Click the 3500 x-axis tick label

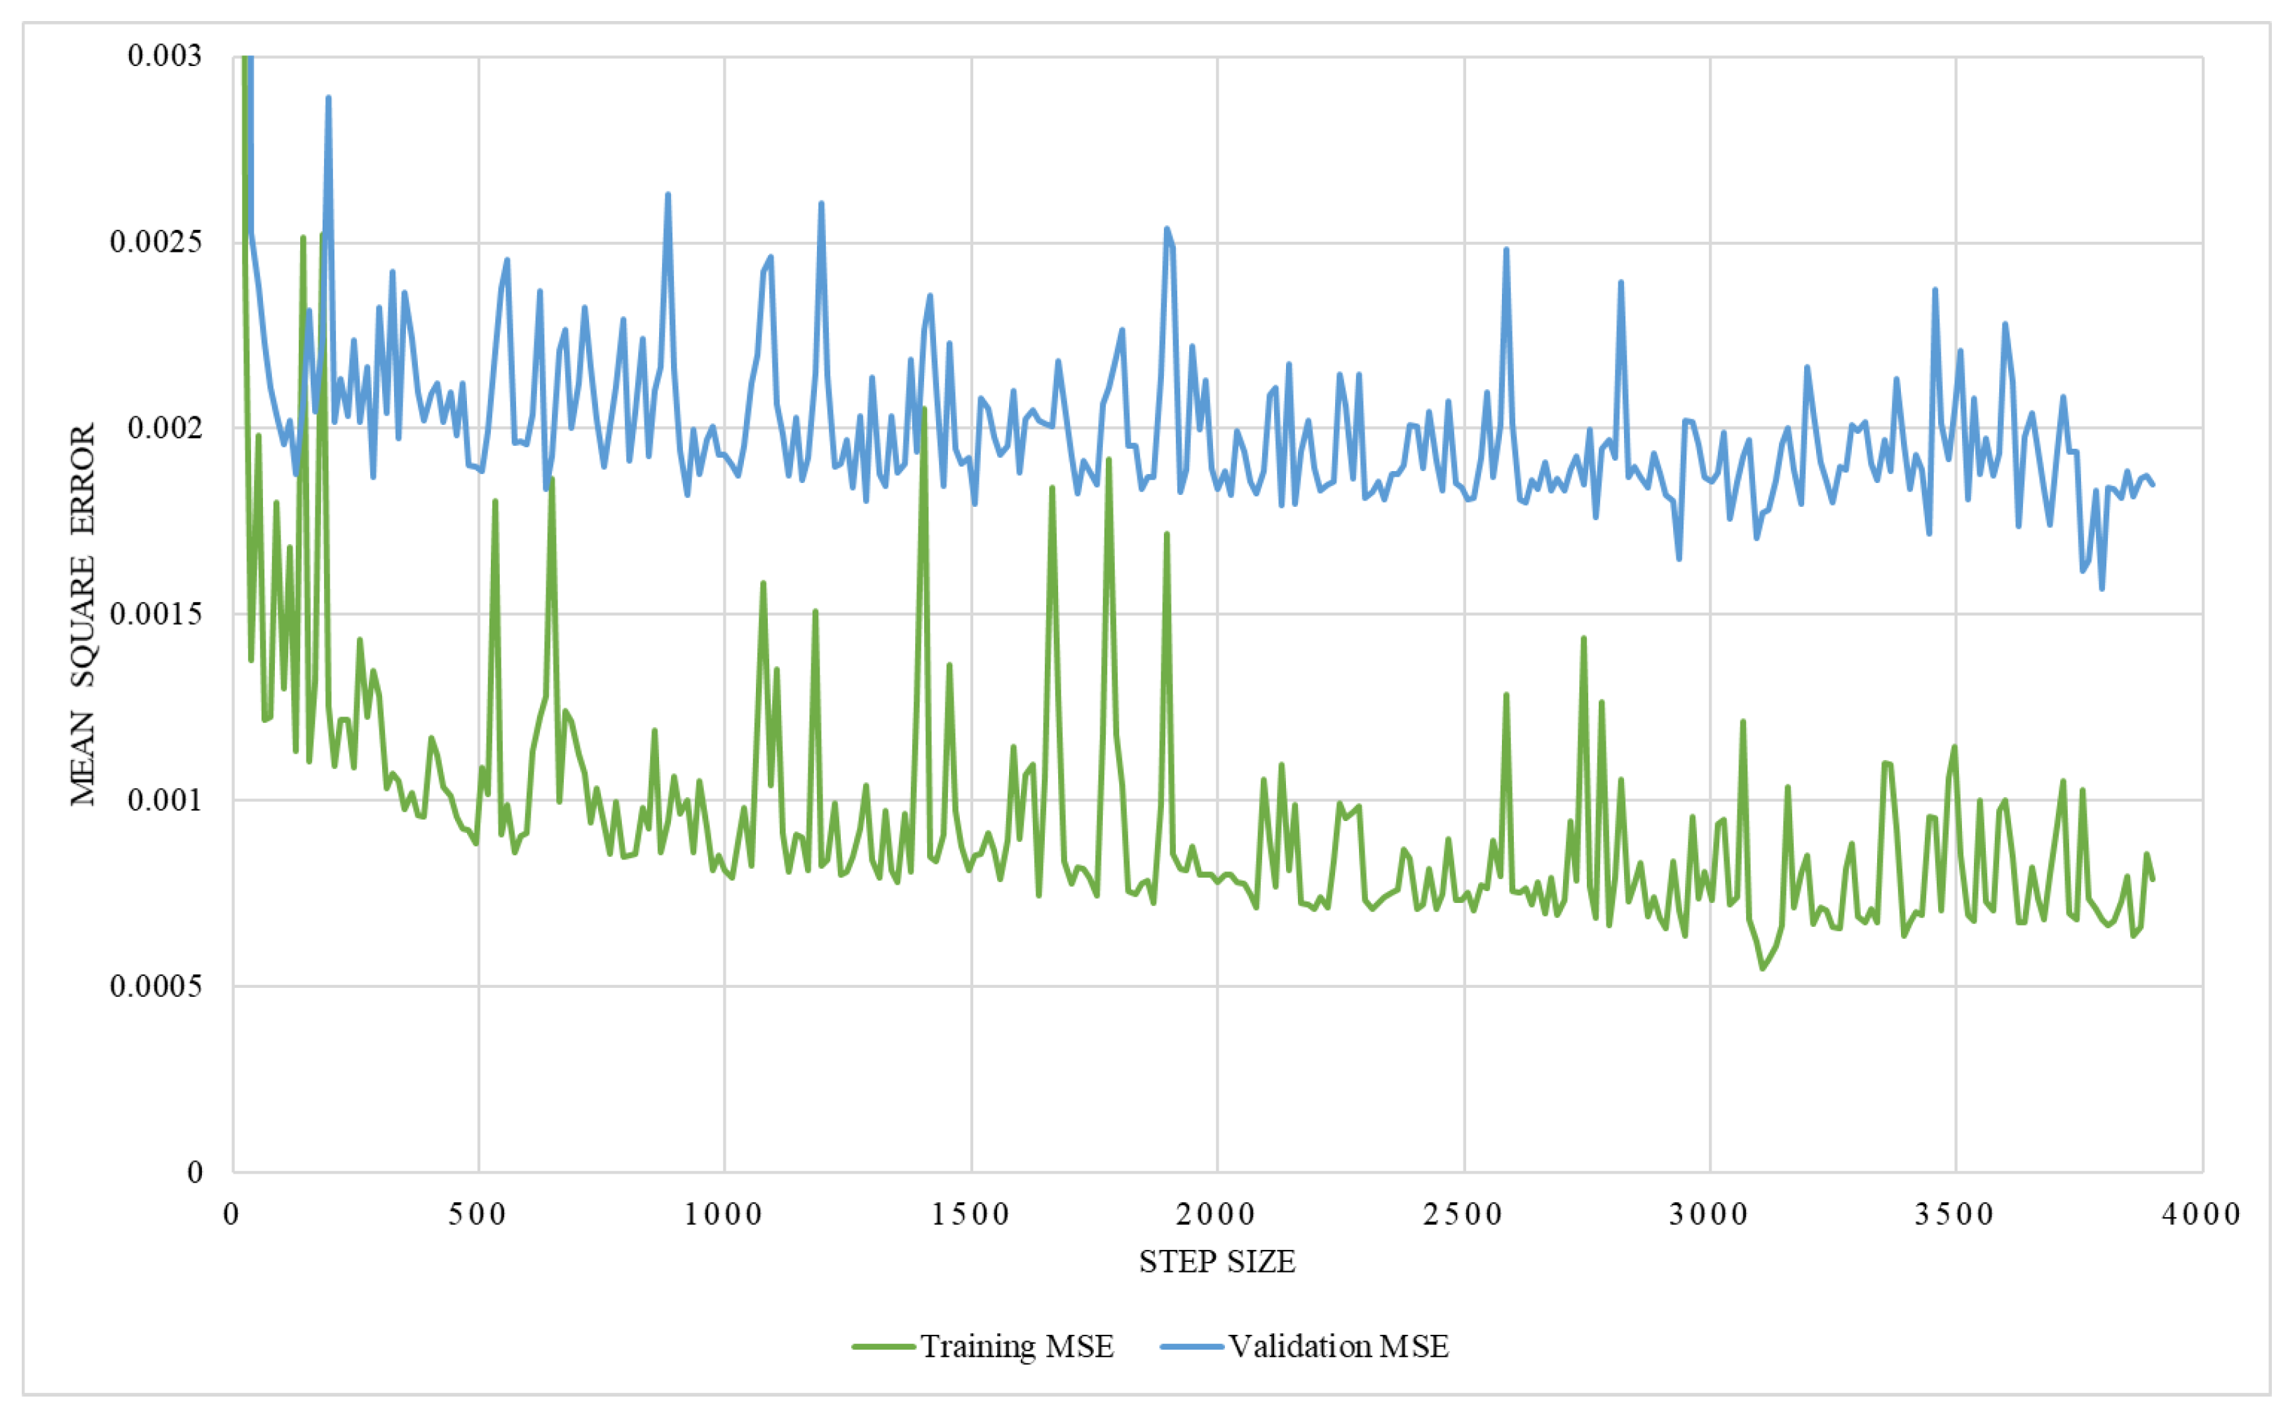(x=1956, y=1214)
